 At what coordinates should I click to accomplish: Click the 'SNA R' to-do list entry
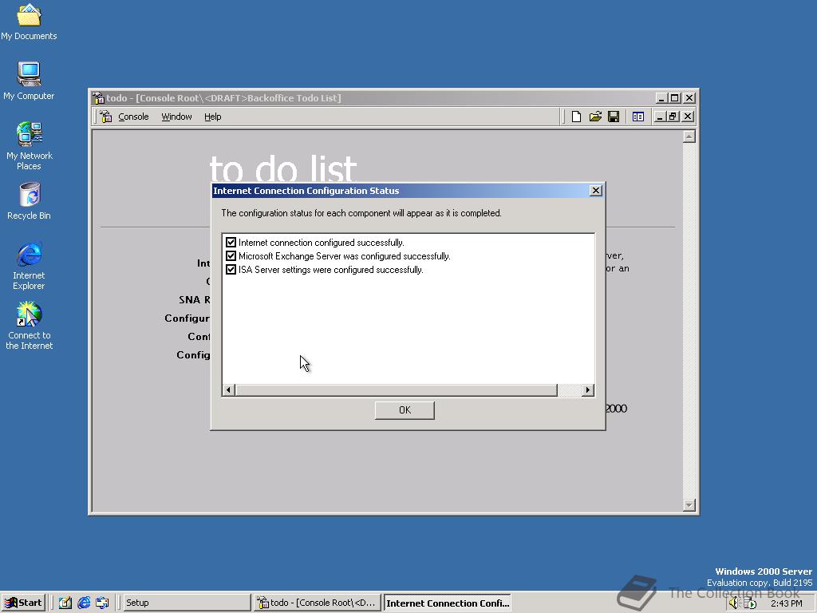[x=195, y=300]
